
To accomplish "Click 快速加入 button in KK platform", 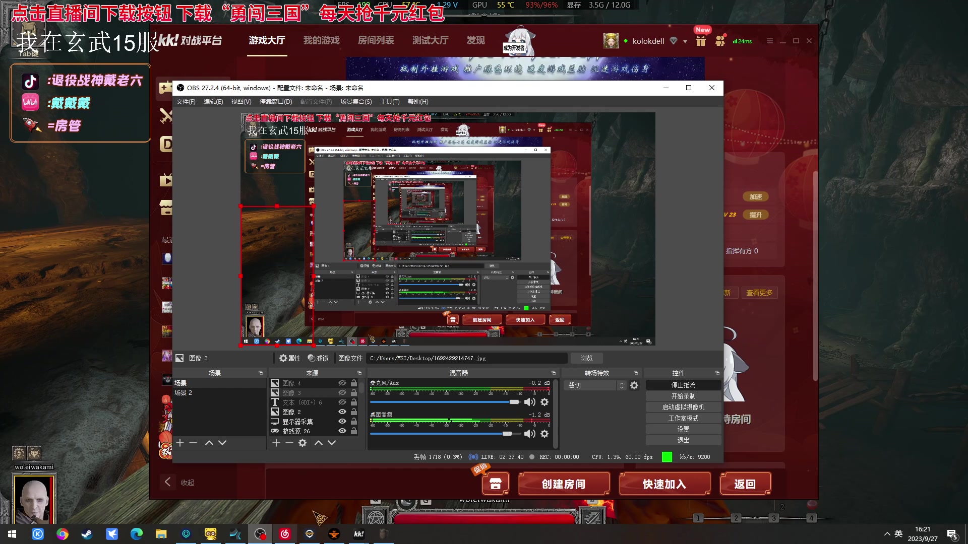I will pos(664,484).
